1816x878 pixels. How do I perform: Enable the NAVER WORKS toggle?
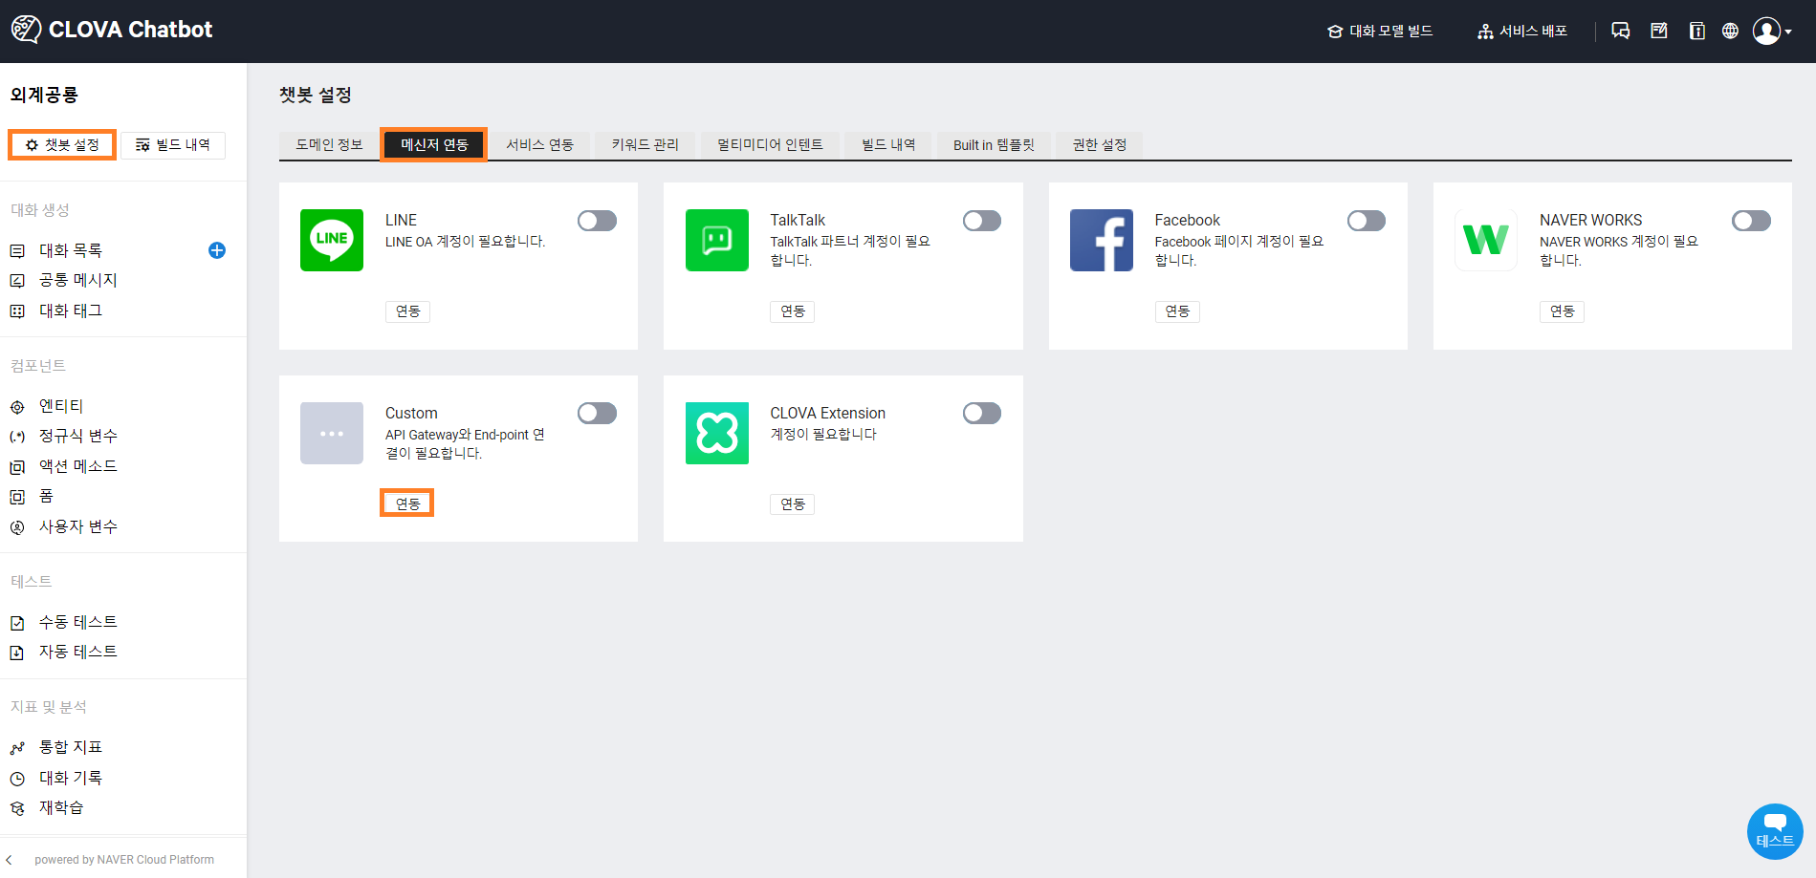coord(1751,221)
